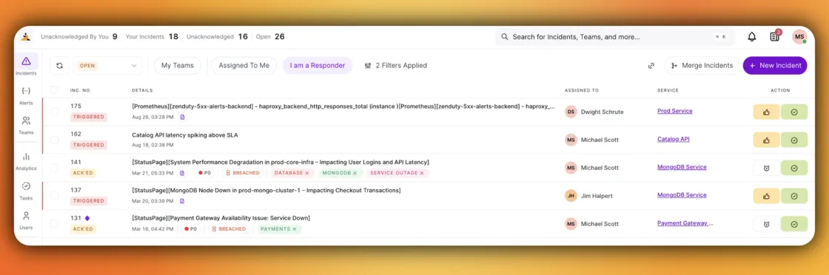Click the purple diamond beside incident 131

(87, 218)
